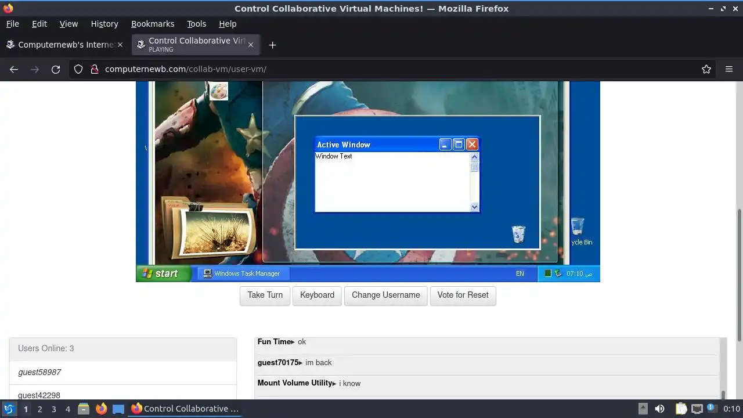Viewport: 743px width, 418px height.
Task: Open the volume speaker tray icon
Action: pyautogui.click(x=659, y=409)
